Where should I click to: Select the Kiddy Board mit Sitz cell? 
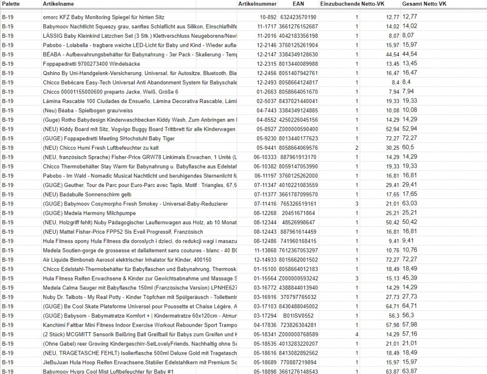(139, 129)
